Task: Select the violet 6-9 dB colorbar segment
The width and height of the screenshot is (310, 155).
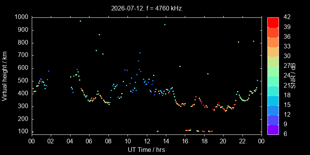Action: point(273,130)
